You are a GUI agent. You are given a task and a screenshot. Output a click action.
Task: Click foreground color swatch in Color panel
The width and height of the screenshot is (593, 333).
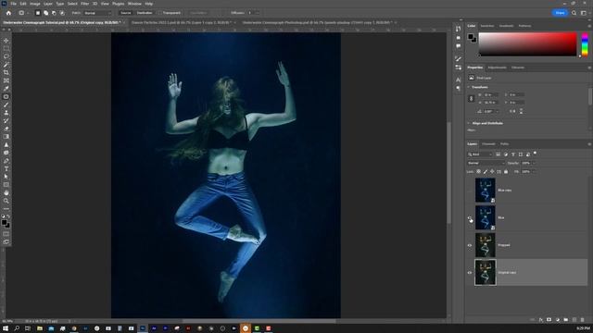[471, 37]
